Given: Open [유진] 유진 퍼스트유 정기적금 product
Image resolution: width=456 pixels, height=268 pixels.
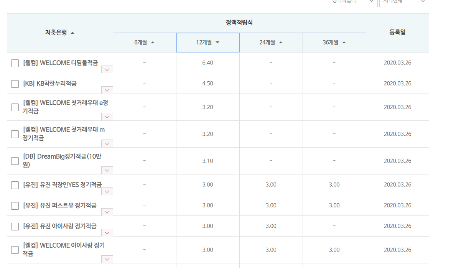Looking at the screenshot, I should (59, 206).
